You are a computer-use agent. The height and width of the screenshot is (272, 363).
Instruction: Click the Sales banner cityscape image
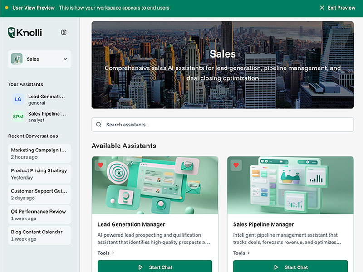pyautogui.click(x=223, y=65)
